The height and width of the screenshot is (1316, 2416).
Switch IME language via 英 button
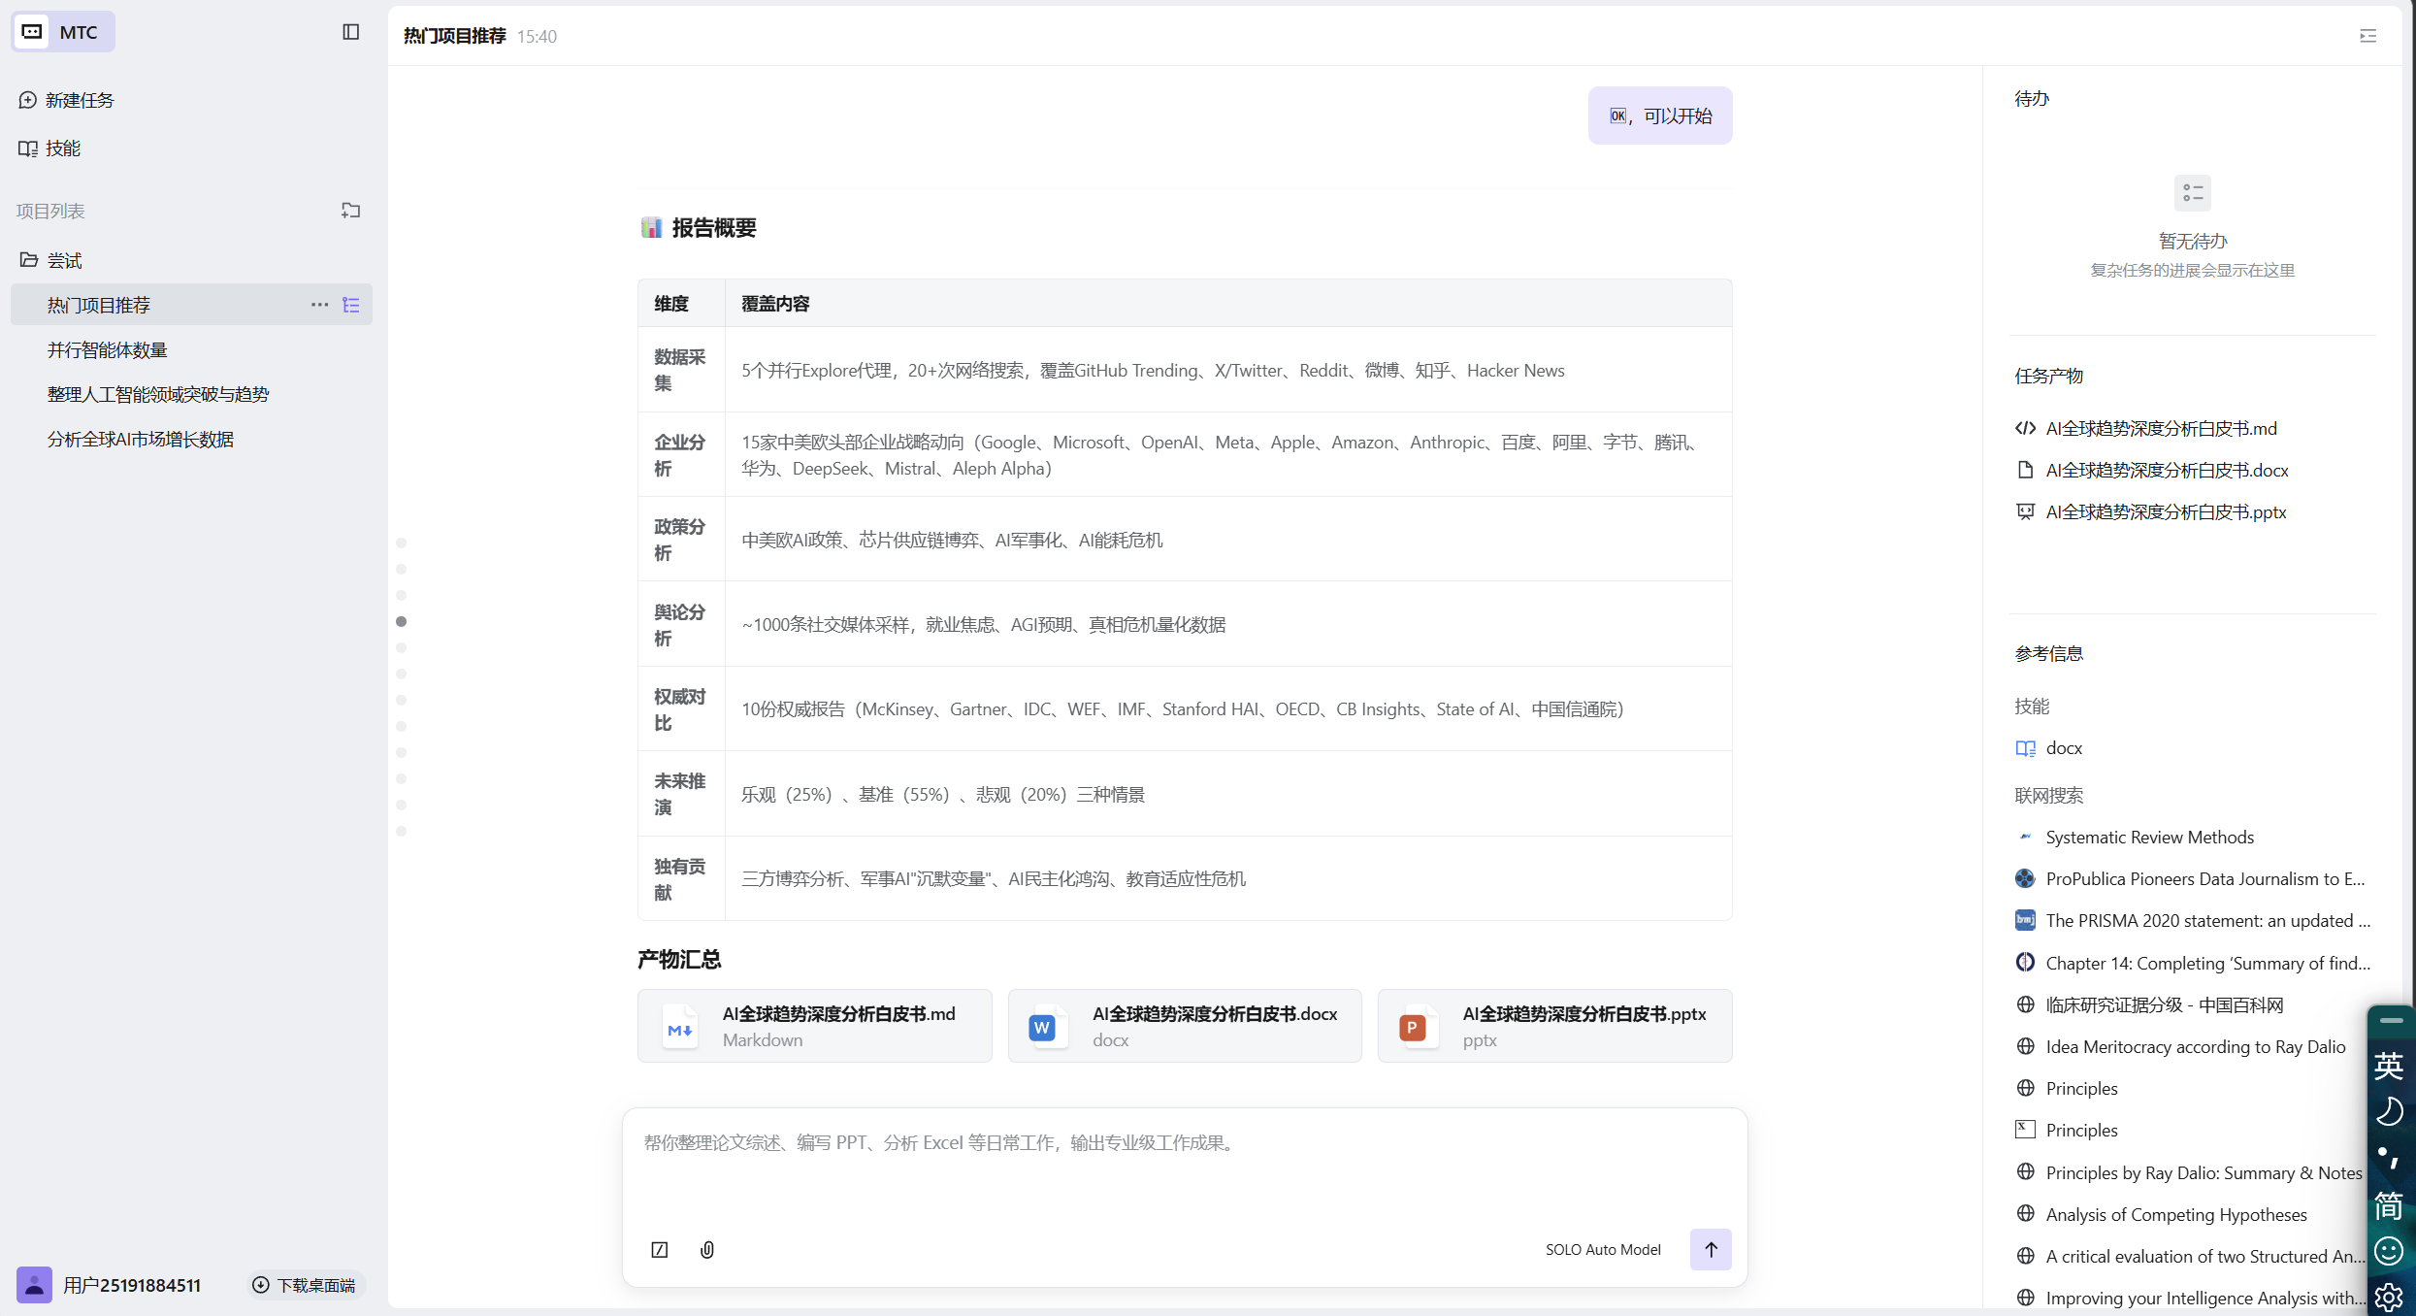pos(2389,1066)
